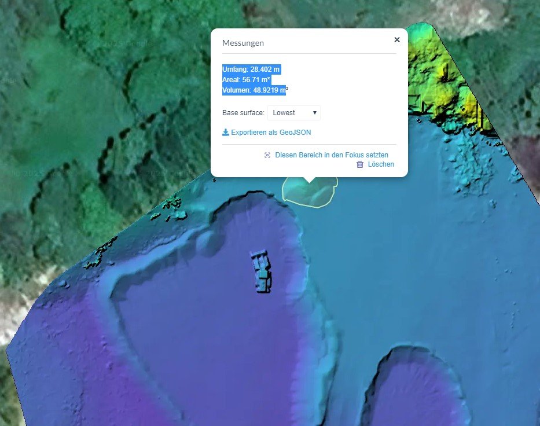Image resolution: width=540 pixels, height=426 pixels.
Task: Click the Messungen popup title
Action: click(x=243, y=43)
